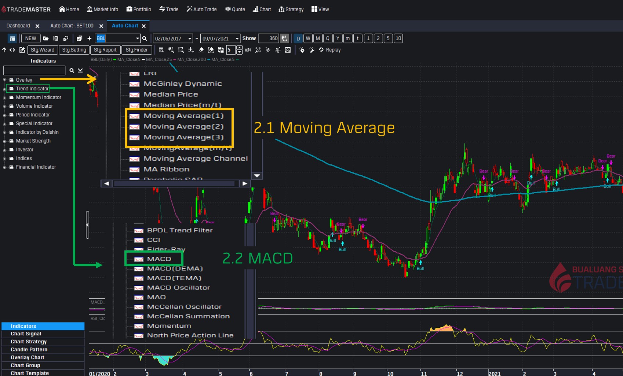Switch to the Dashboard tab
Viewport: 623px width, 376px height.
tap(18, 26)
